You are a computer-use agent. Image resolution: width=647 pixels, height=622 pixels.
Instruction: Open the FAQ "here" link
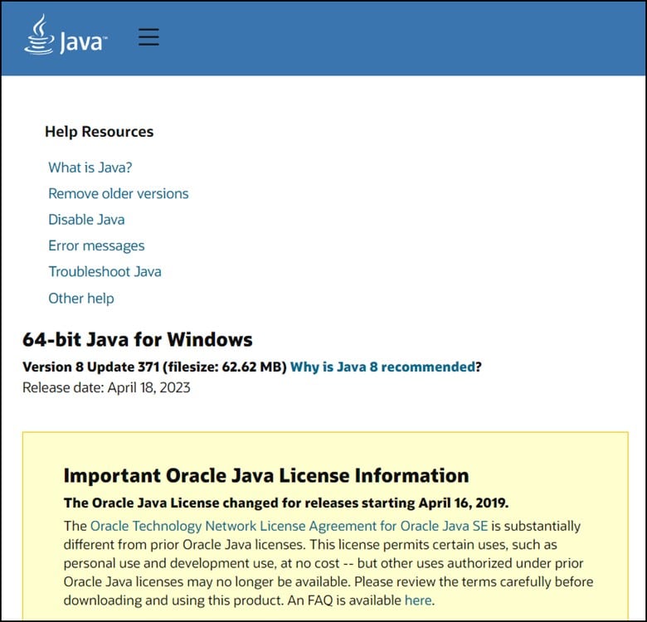418,600
